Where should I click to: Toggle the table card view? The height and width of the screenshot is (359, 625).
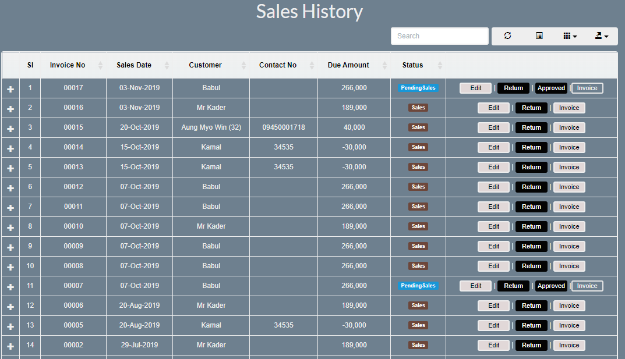[539, 35]
